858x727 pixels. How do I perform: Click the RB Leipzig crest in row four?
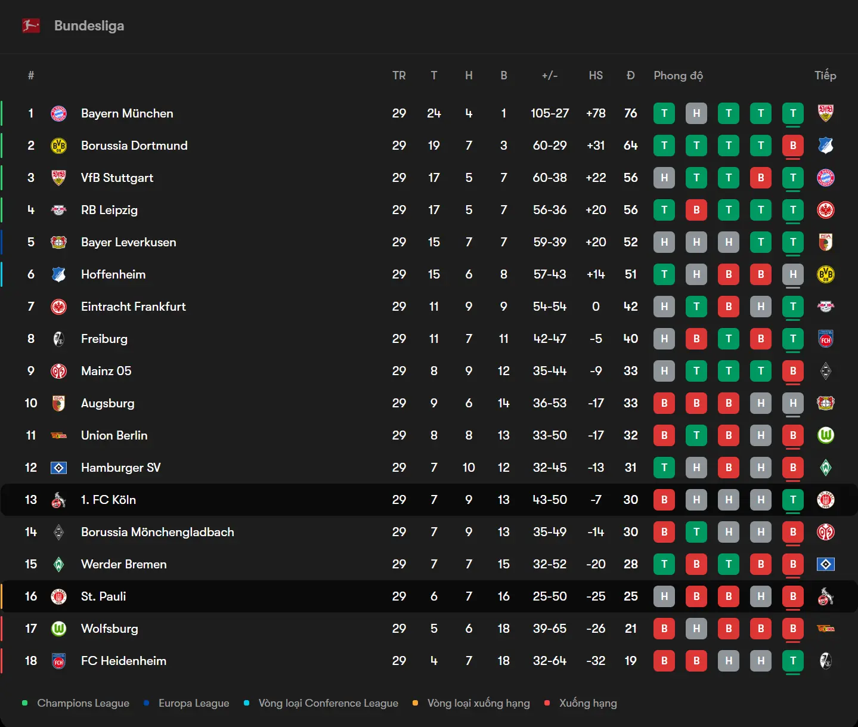tap(58, 210)
